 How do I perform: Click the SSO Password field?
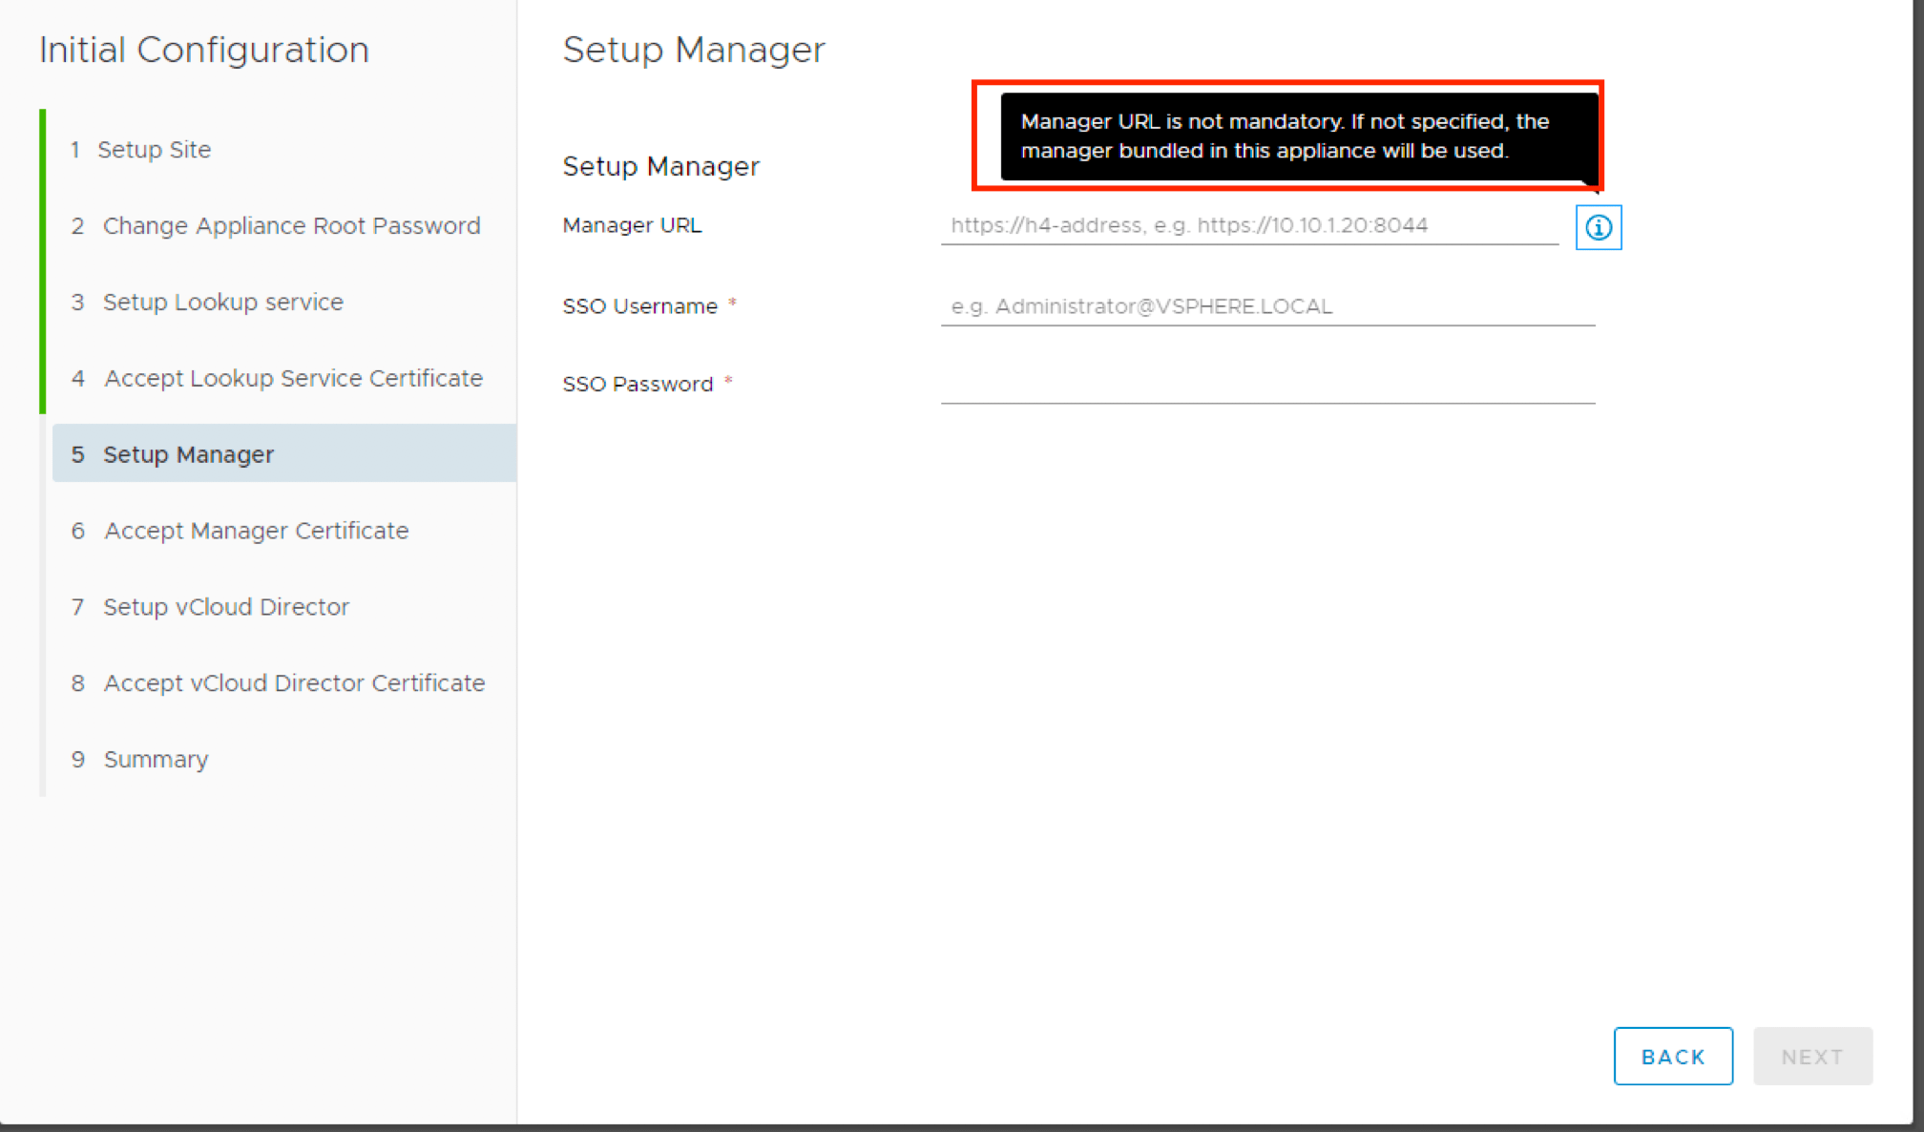[1266, 385]
